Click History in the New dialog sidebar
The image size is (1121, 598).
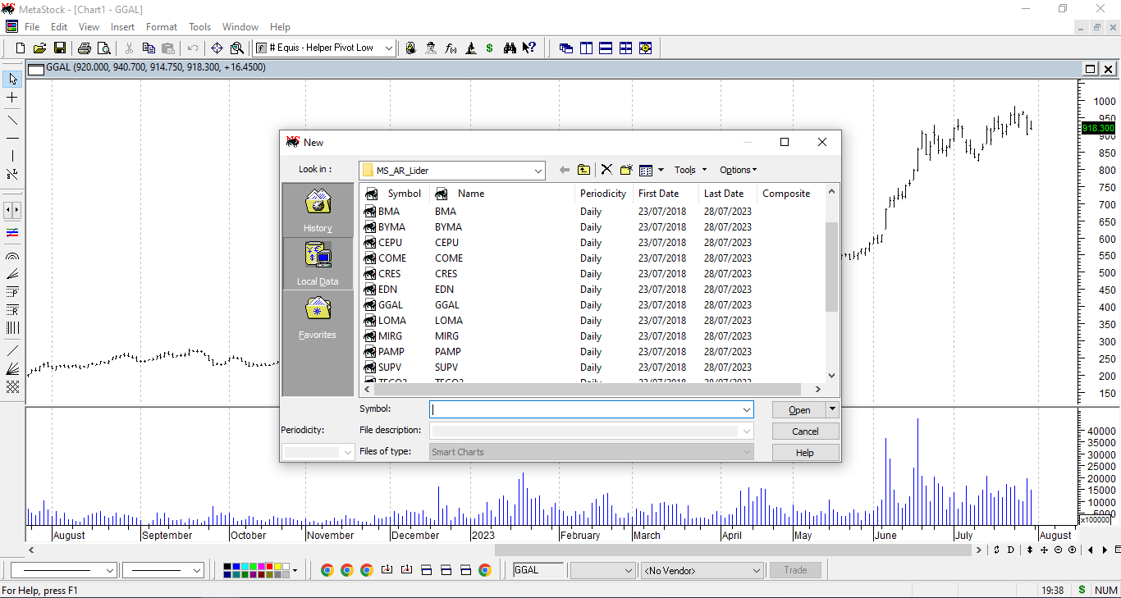pos(318,211)
